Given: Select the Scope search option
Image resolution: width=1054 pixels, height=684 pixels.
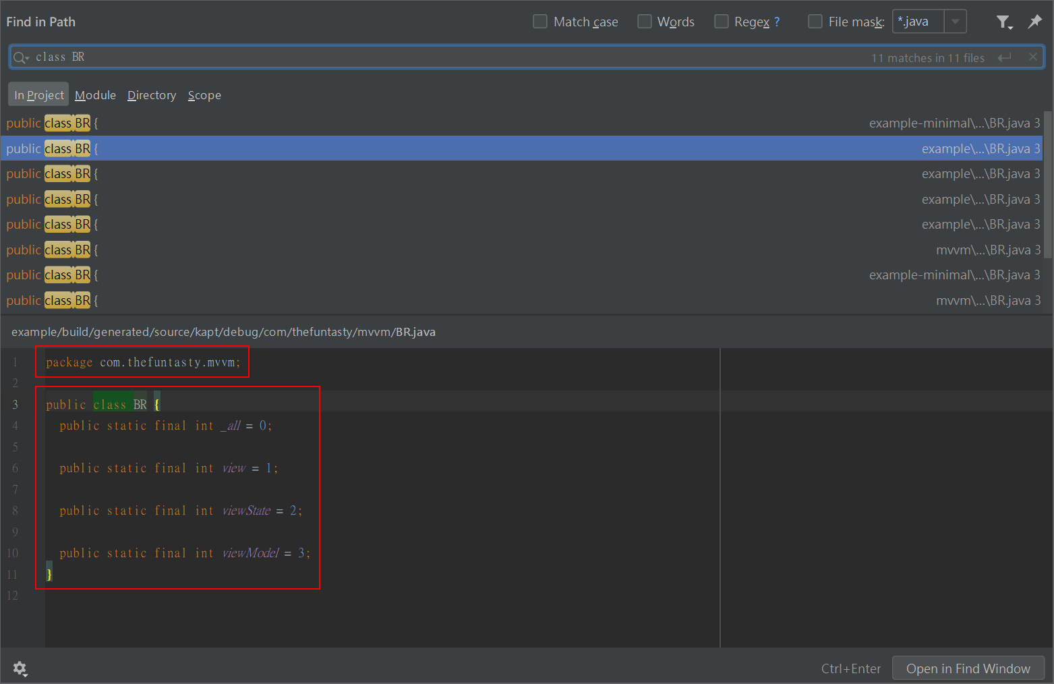Looking at the screenshot, I should [x=204, y=95].
